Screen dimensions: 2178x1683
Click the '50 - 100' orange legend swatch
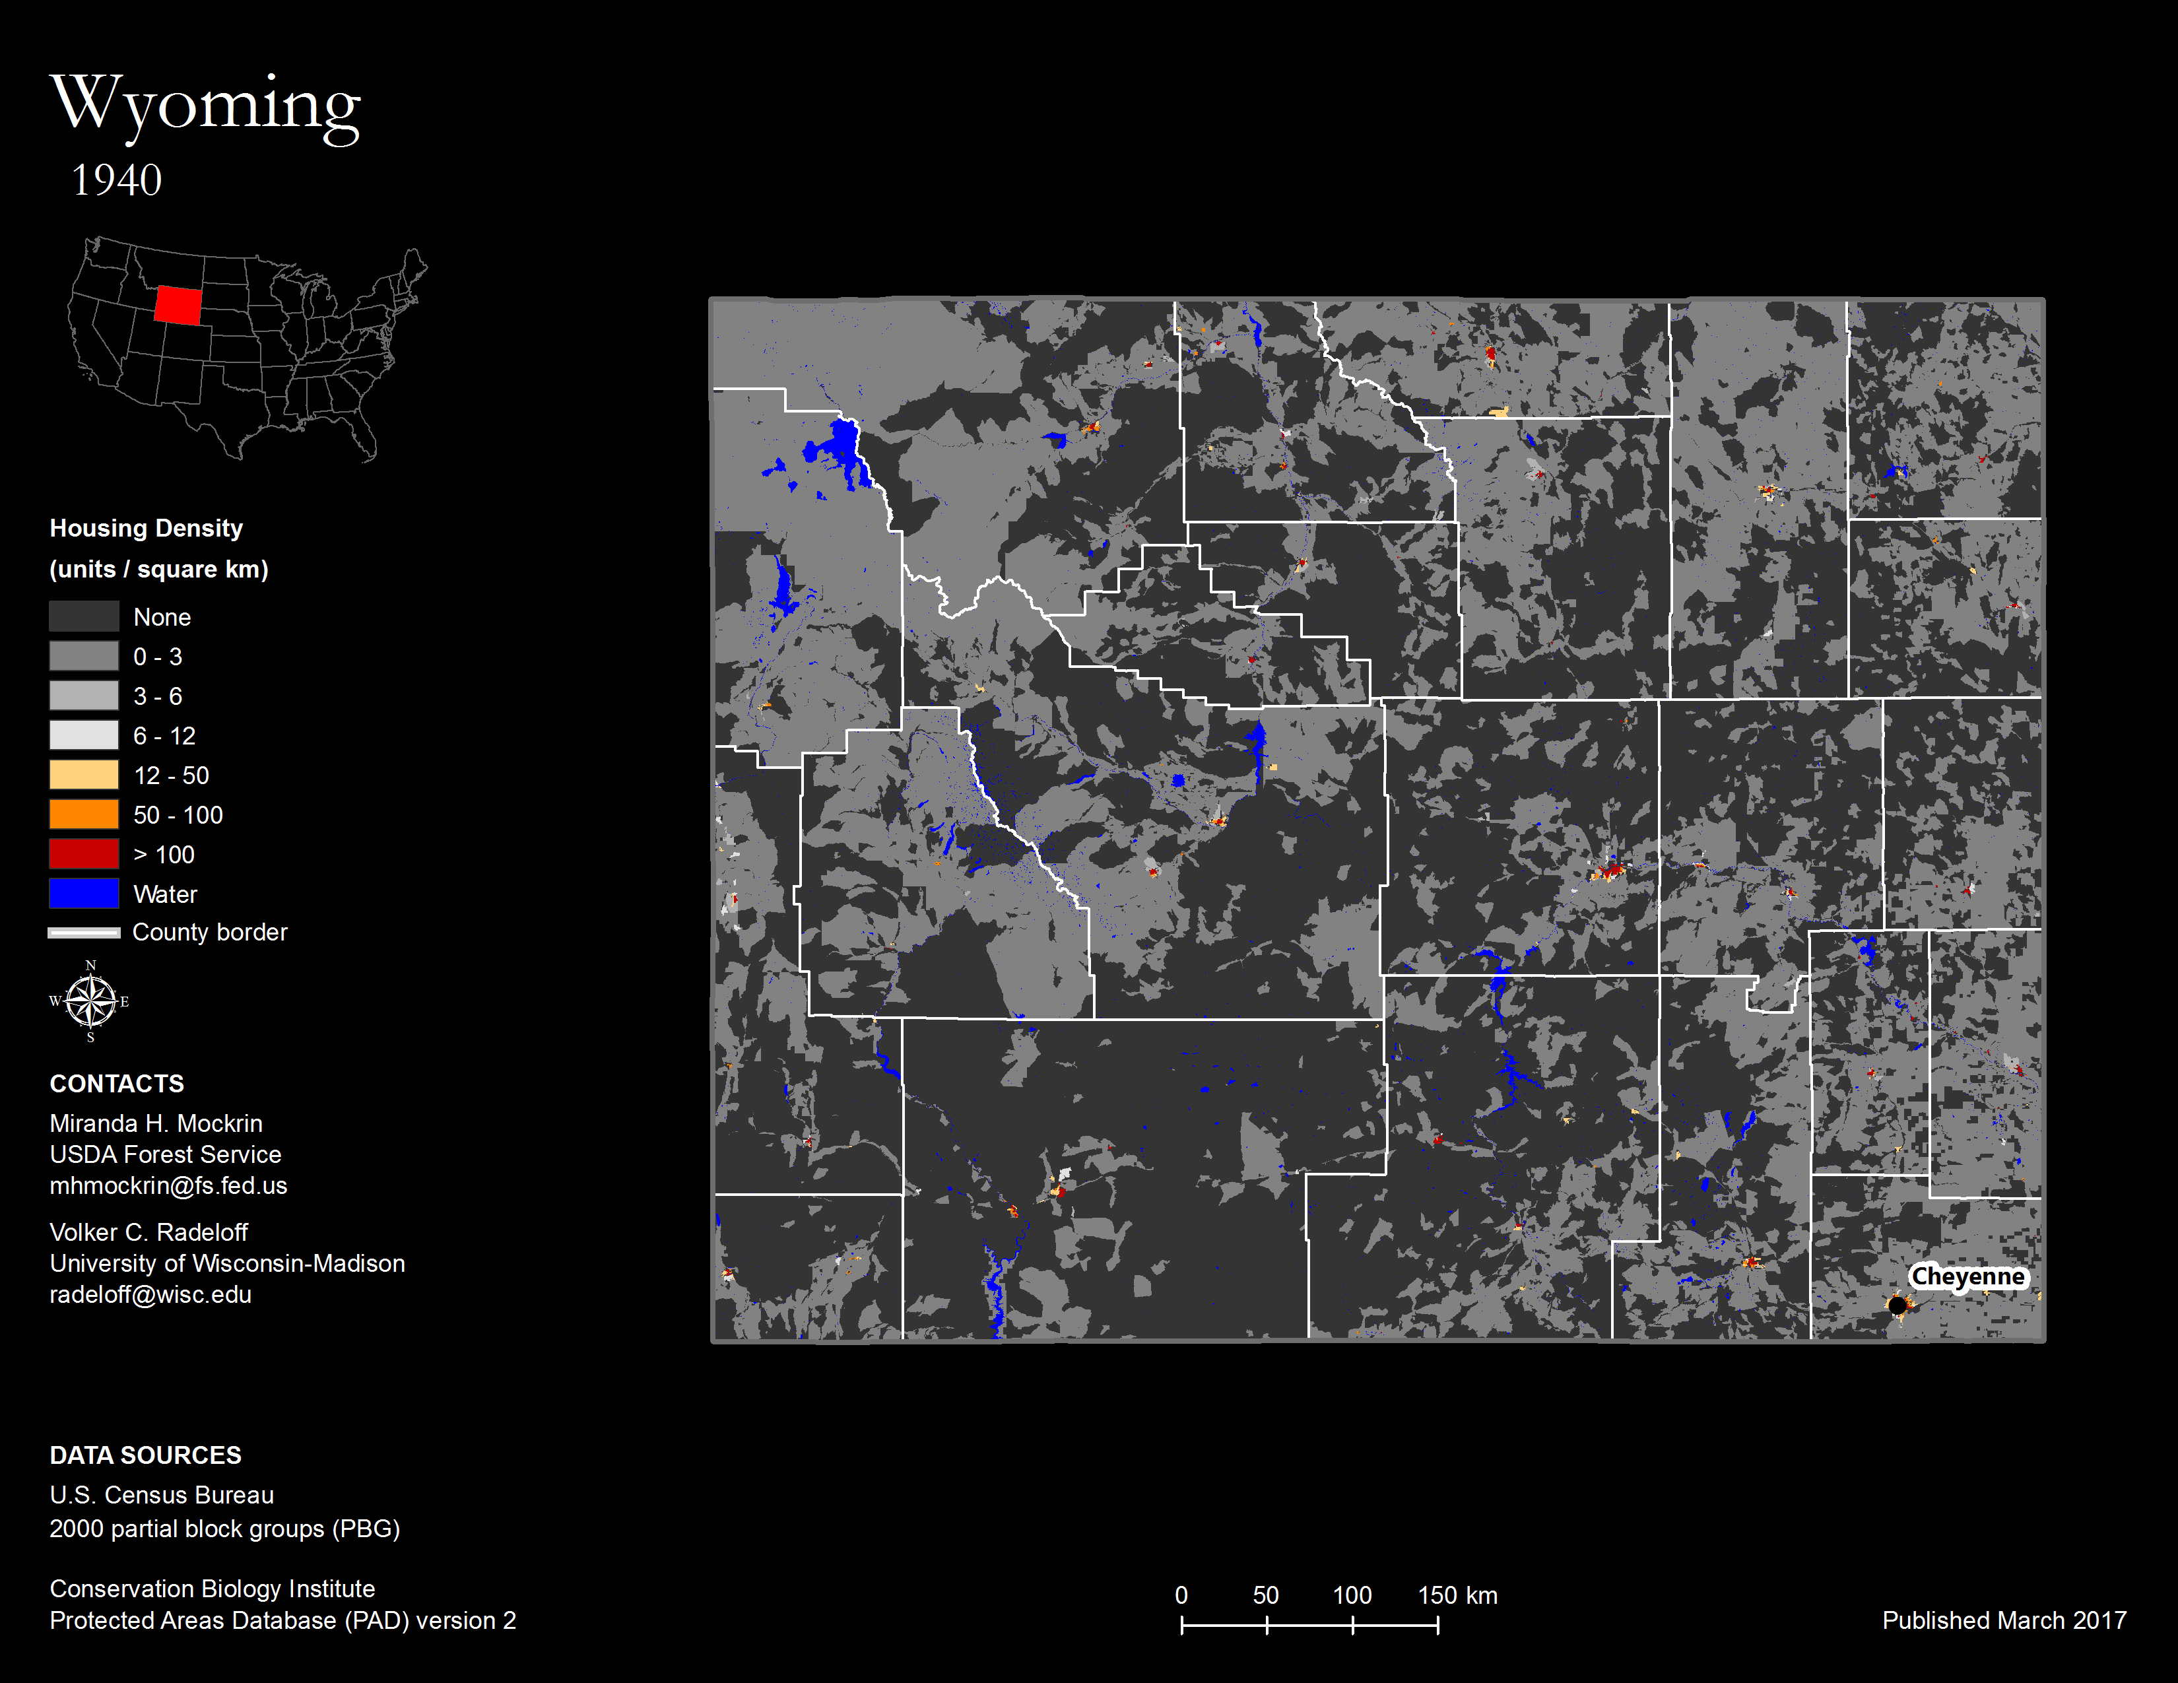coord(84,814)
